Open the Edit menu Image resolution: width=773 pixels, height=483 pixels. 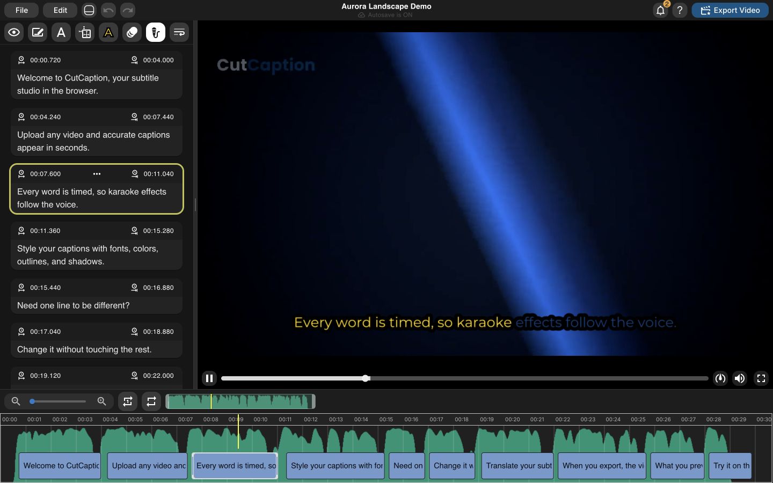[60, 10]
